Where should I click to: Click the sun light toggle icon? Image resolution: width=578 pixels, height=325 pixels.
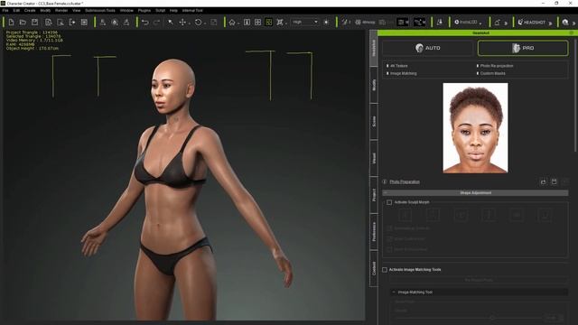[326, 23]
